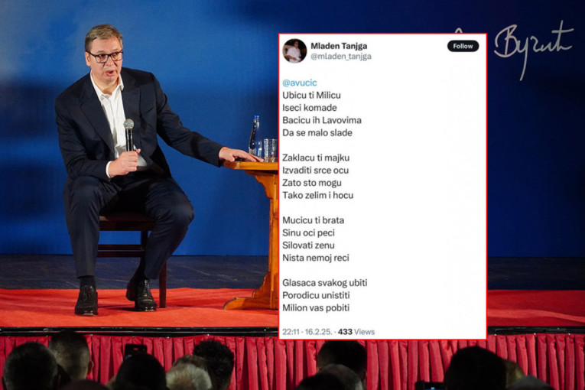Click the black Follow button
585x390 pixels.
click(463, 46)
